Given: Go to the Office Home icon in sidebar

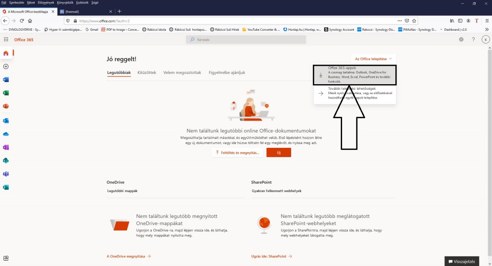Looking at the screenshot, I should (6, 53).
